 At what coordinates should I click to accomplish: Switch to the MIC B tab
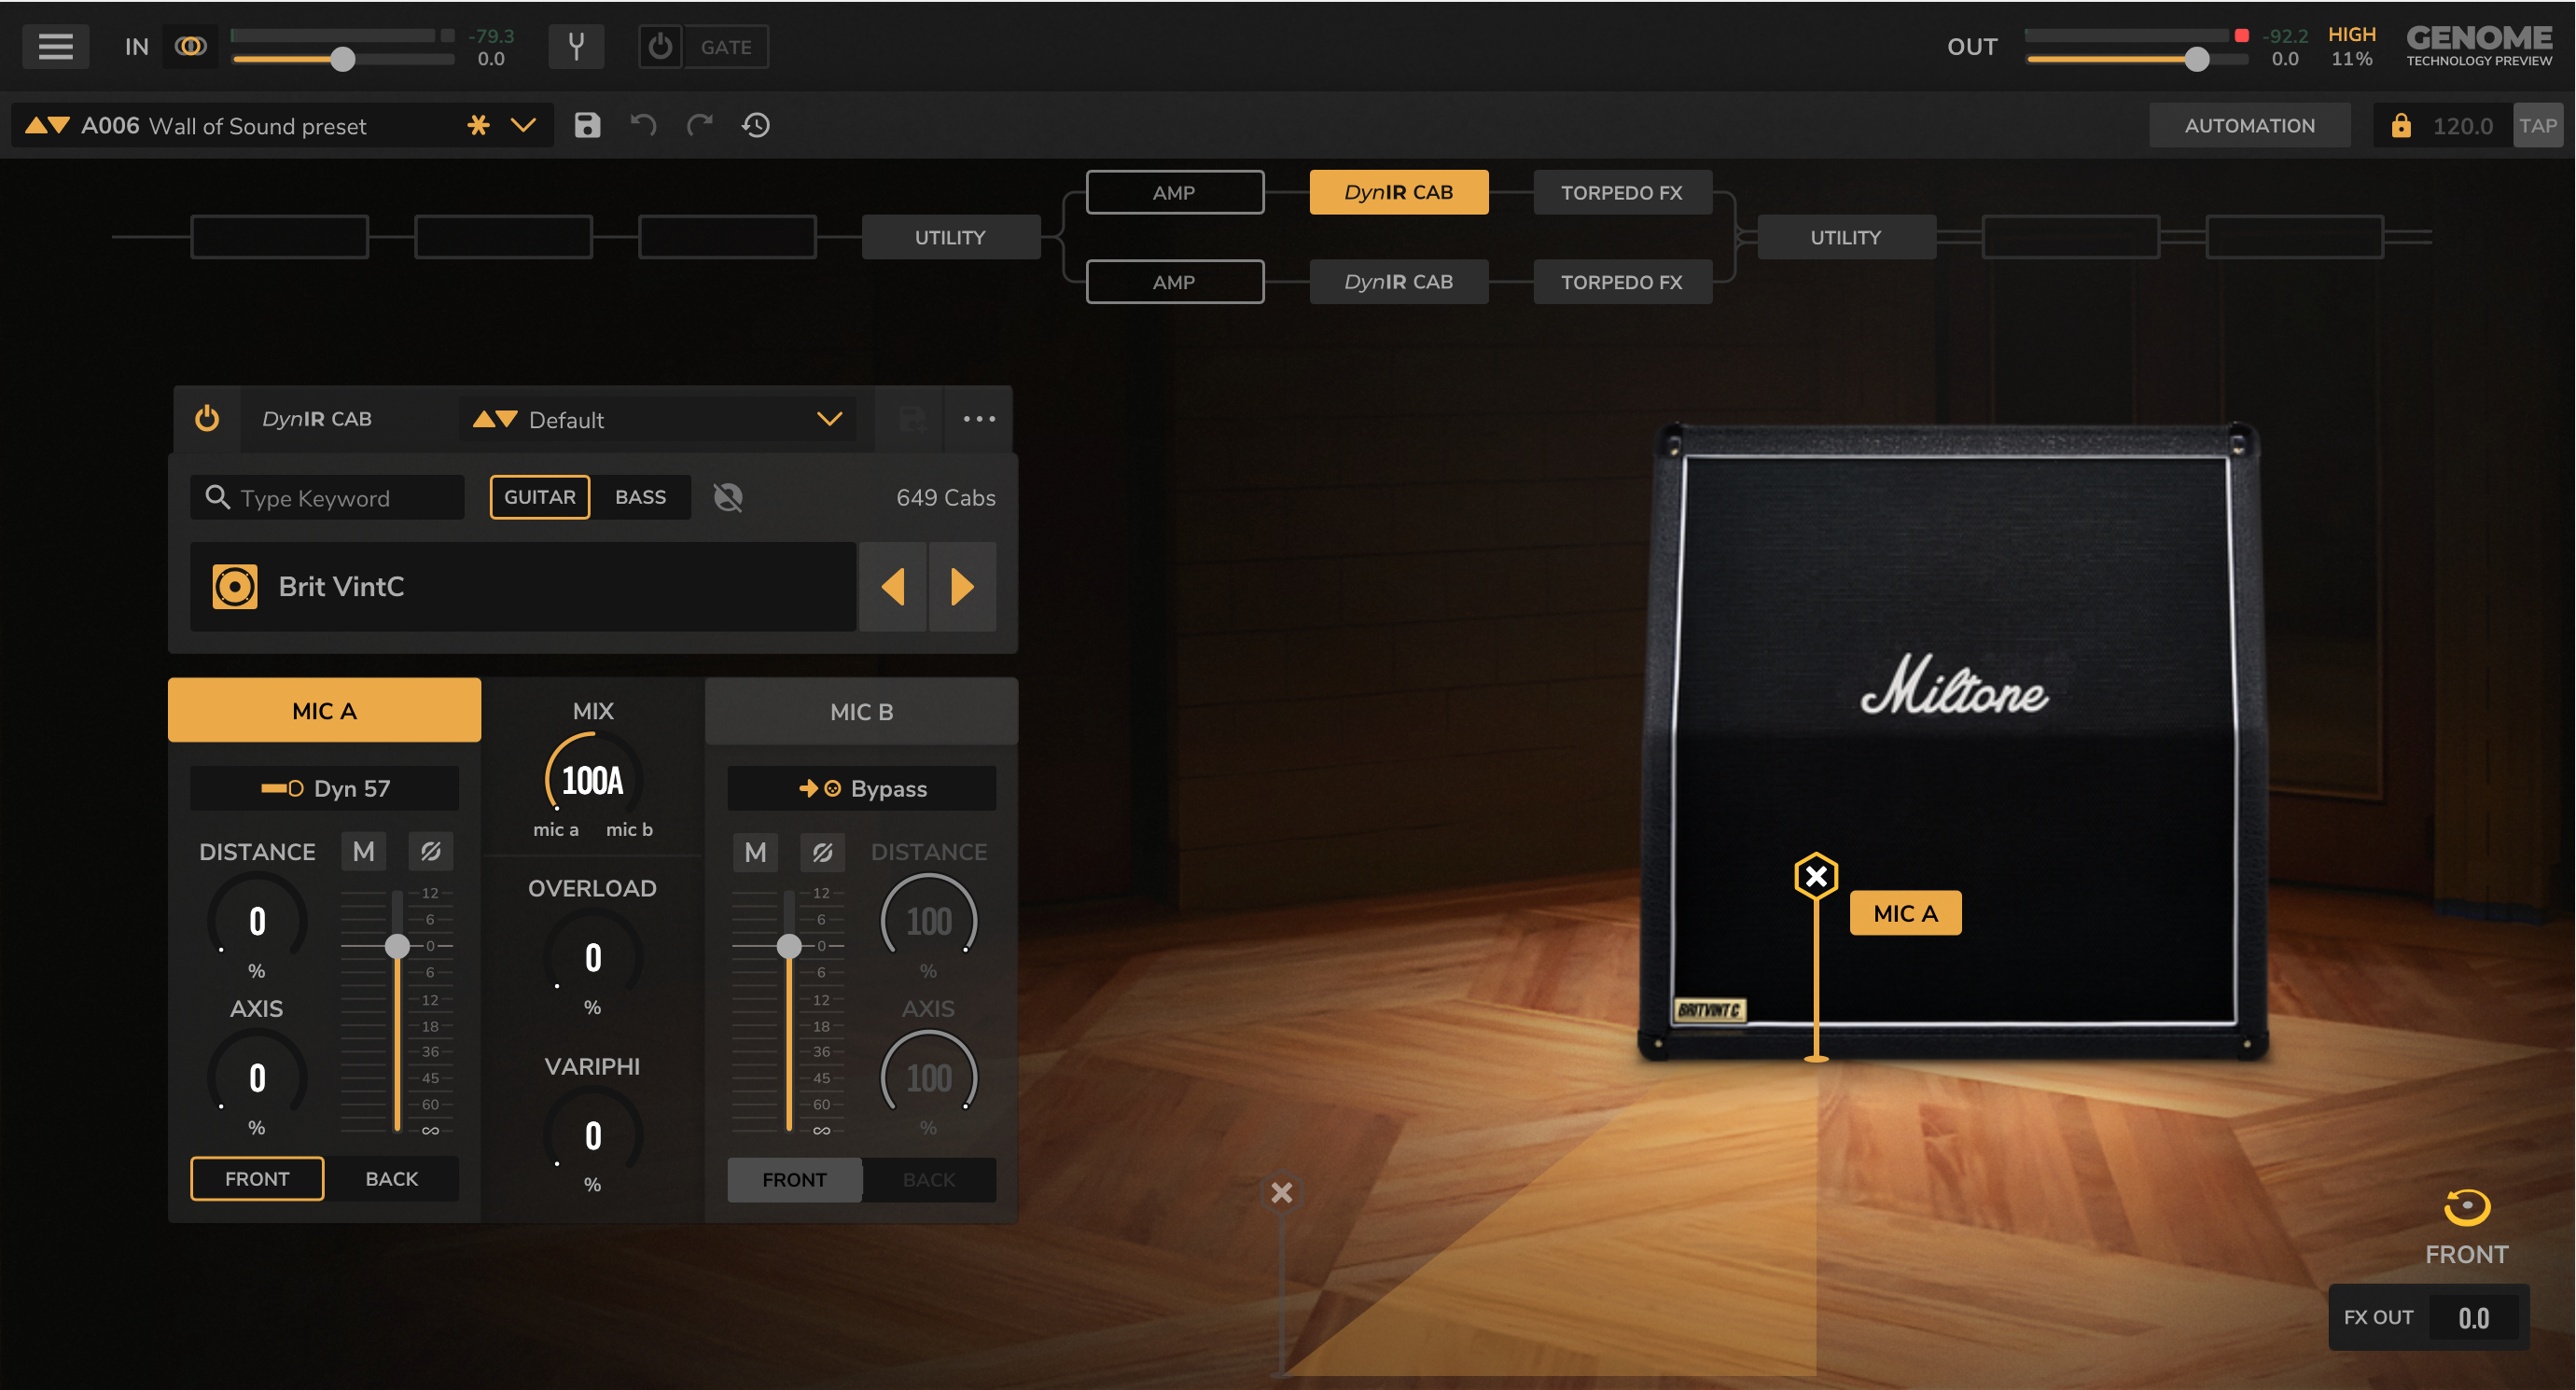tap(861, 711)
